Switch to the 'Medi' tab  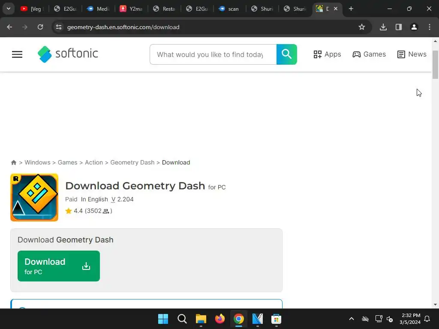[98, 9]
